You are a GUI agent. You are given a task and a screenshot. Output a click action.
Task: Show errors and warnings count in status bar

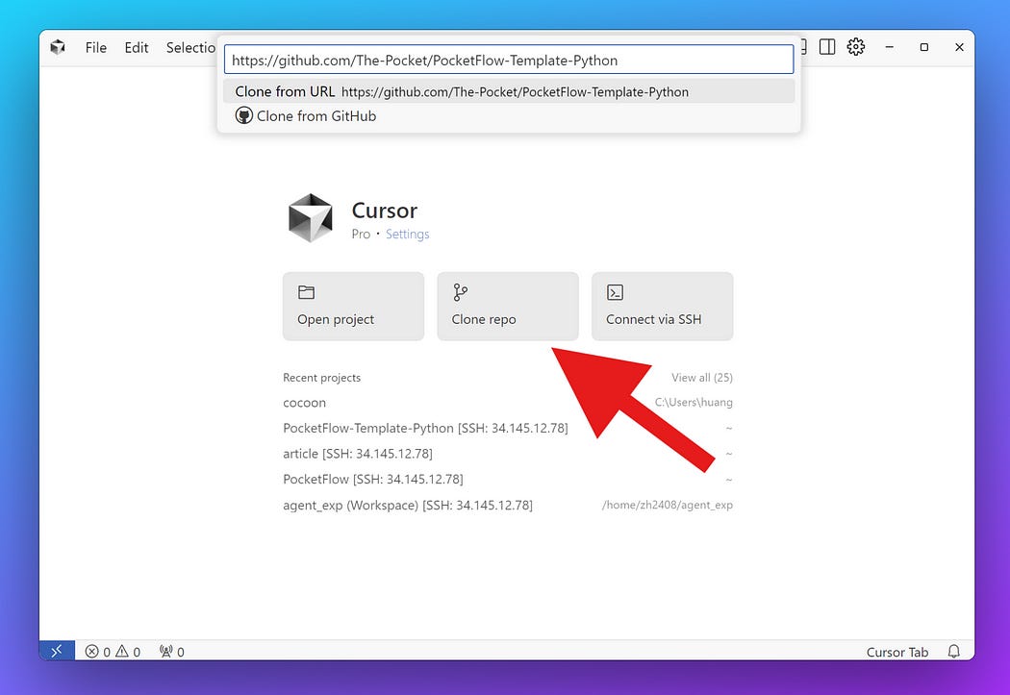pos(113,652)
